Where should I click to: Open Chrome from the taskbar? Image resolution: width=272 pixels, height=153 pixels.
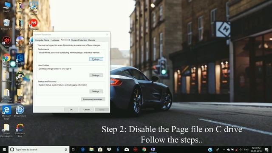pos(144,149)
